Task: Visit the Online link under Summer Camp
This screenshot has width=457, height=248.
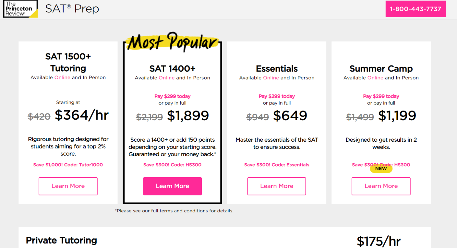Action: [375, 78]
